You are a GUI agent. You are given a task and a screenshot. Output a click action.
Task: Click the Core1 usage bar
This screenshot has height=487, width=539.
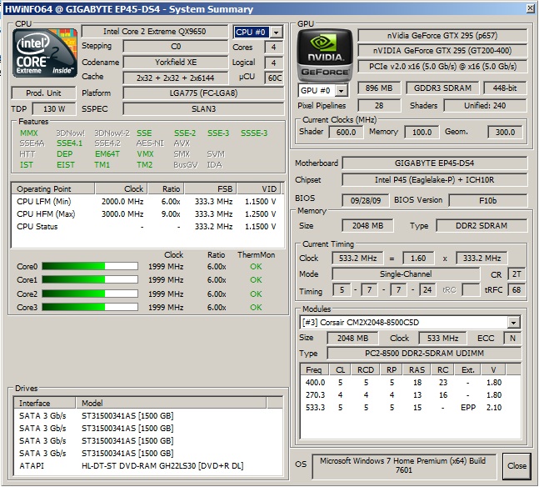point(90,280)
